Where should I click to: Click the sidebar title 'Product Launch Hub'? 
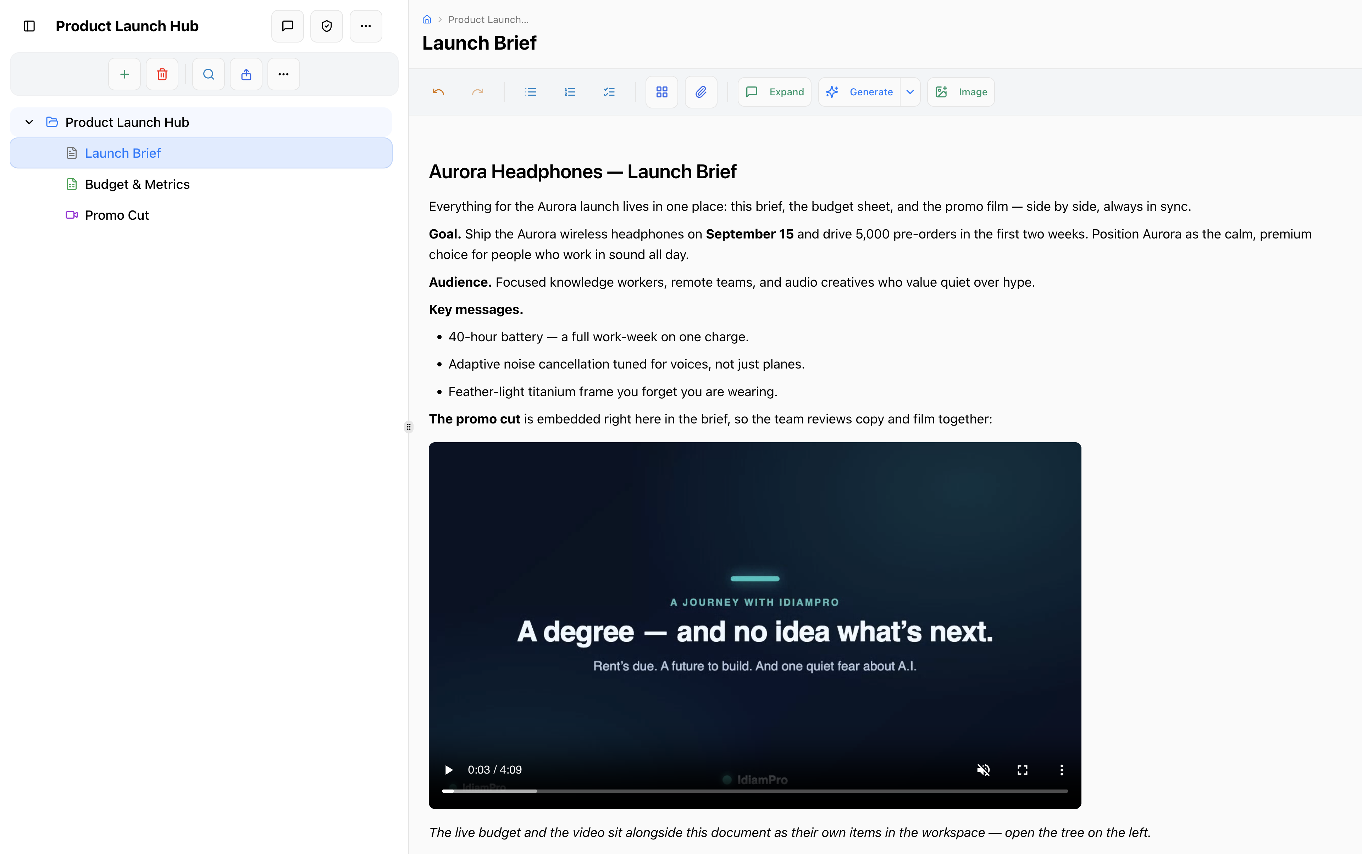coord(127,26)
